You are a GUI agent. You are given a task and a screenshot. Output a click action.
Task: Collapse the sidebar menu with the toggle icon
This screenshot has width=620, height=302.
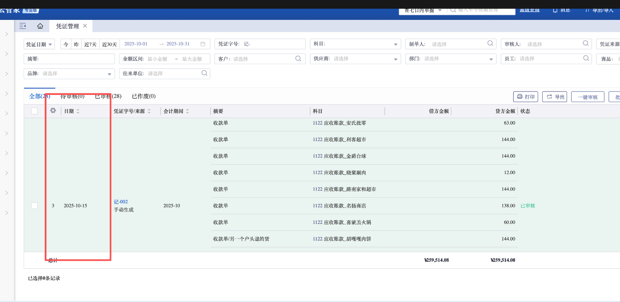(x=23, y=26)
